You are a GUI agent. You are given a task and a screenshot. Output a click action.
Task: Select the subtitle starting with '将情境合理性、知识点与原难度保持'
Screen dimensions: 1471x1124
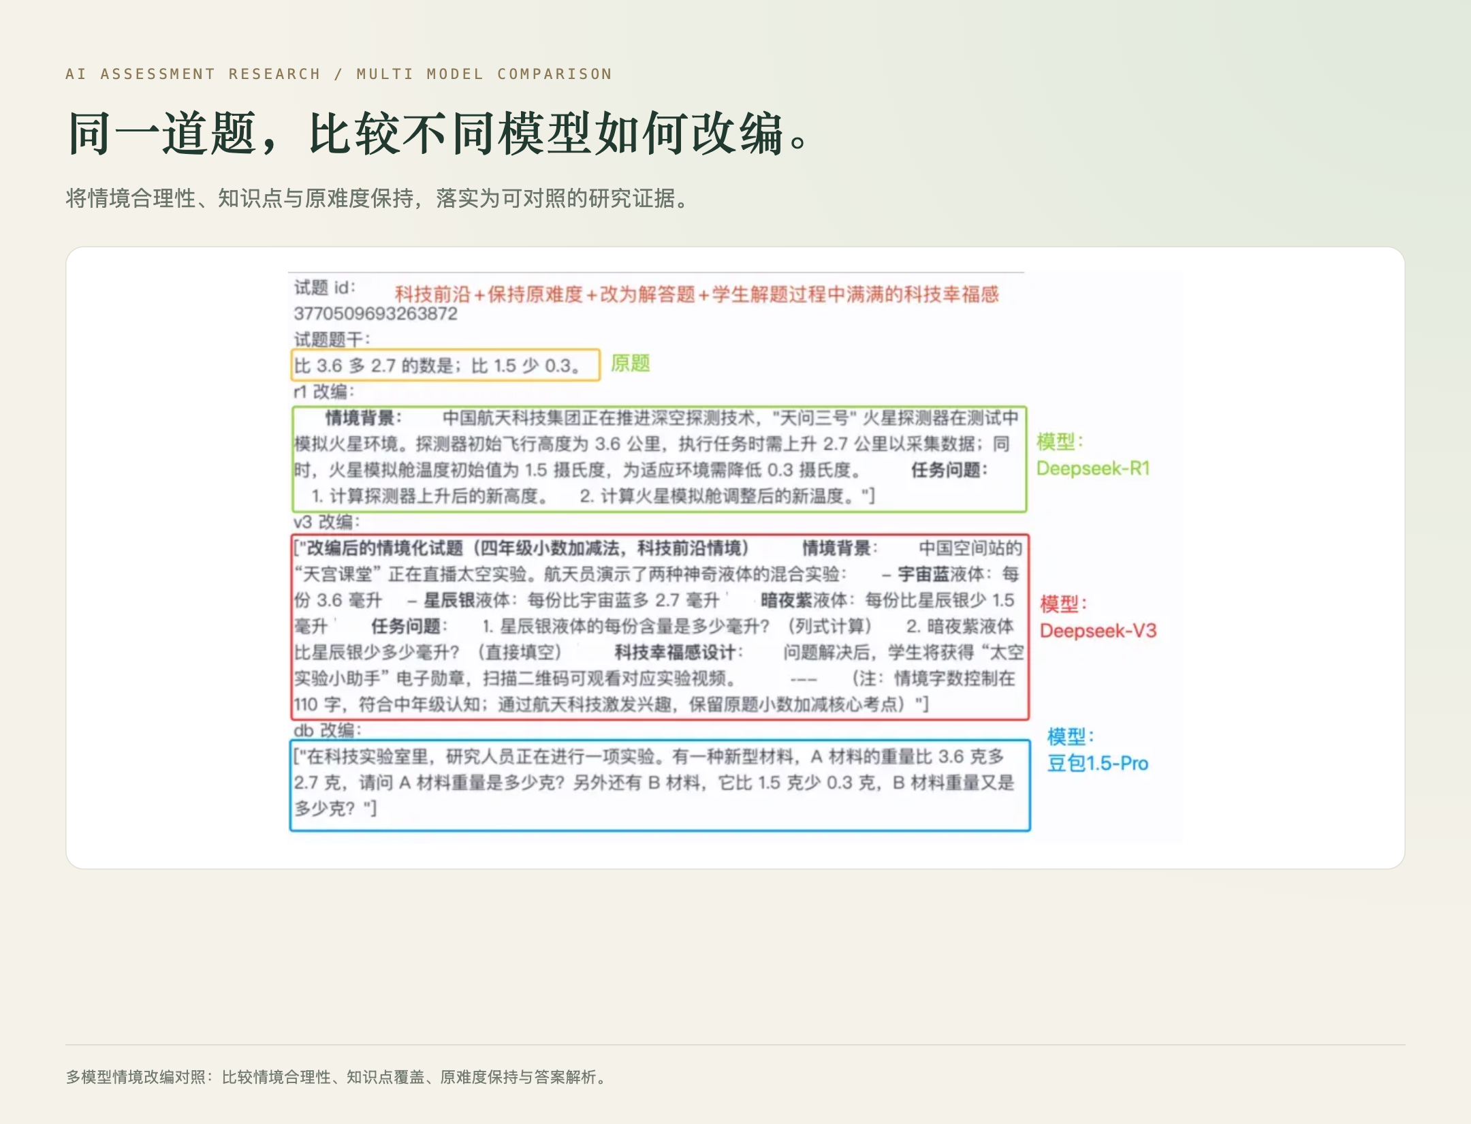[x=379, y=198]
